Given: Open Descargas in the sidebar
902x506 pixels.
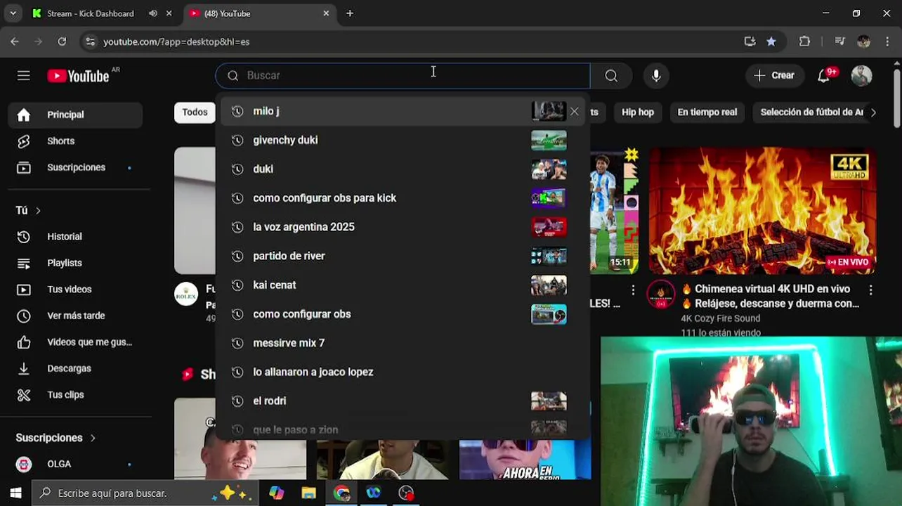Looking at the screenshot, I should (75, 368).
